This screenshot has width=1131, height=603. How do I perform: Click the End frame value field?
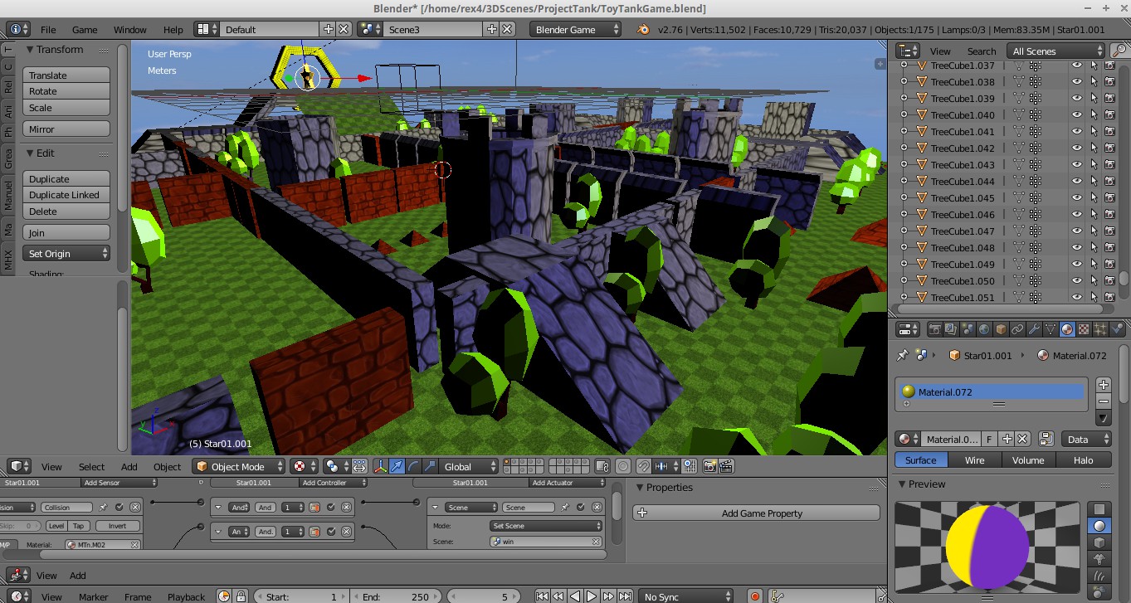pyautogui.click(x=397, y=596)
